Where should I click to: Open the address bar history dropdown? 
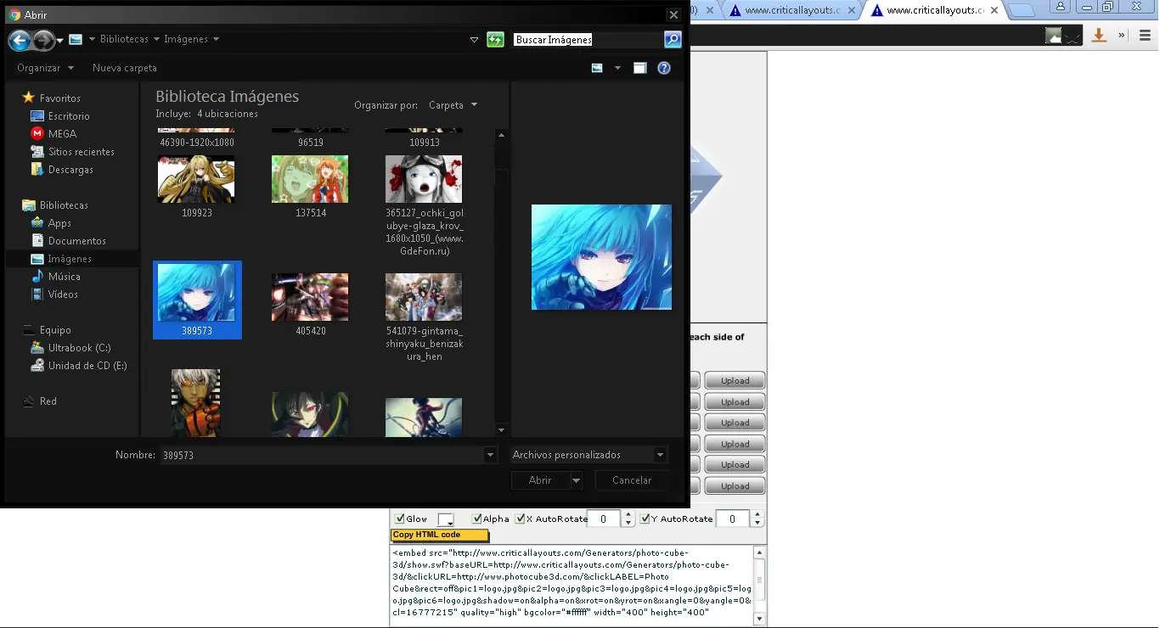(x=475, y=40)
